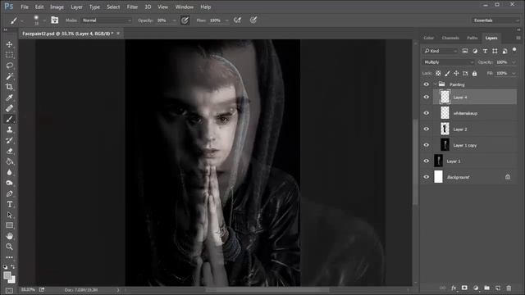Toggle lock transparent pixels
Image resolution: width=525 pixels, height=295 pixels.
438,73
